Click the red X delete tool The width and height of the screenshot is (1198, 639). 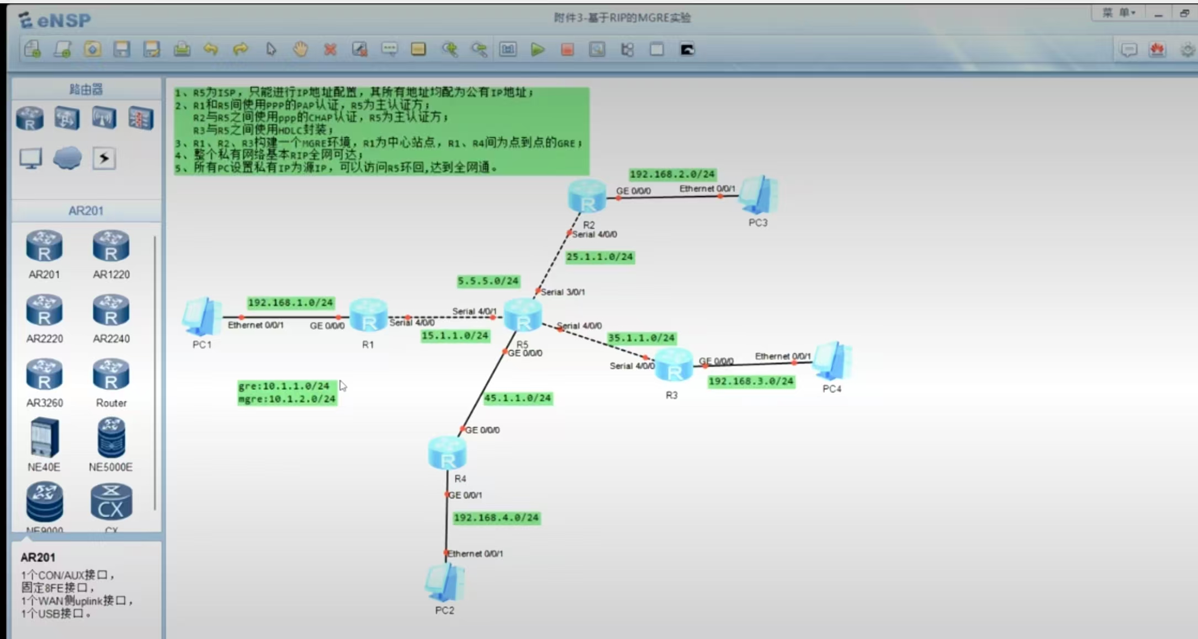[330, 50]
